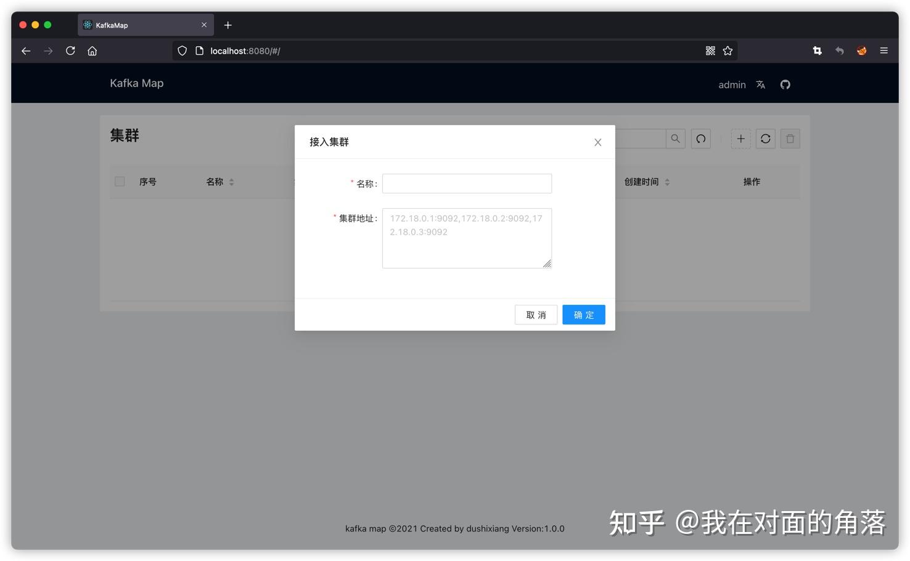Focus the 集群地址 textarea
This screenshot has height=561, width=910.
click(467, 238)
